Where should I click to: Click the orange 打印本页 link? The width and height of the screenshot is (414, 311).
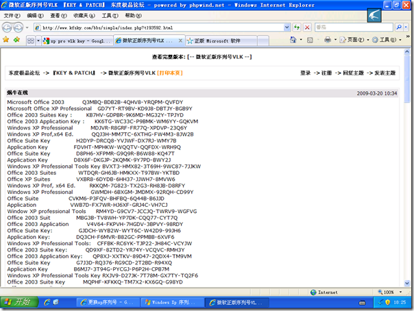coord(170,73)
